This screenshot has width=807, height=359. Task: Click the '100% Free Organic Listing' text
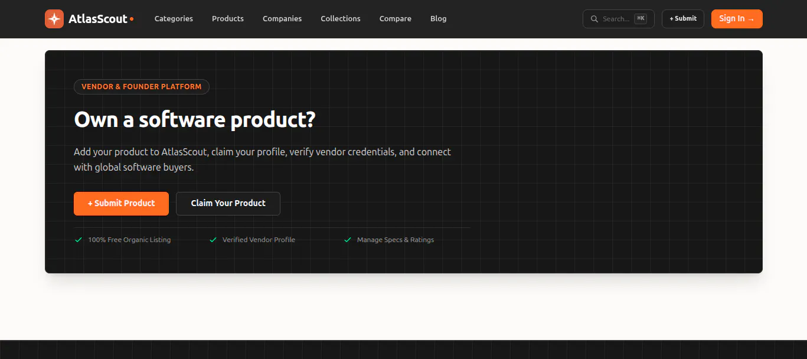[x=129, y=240]
